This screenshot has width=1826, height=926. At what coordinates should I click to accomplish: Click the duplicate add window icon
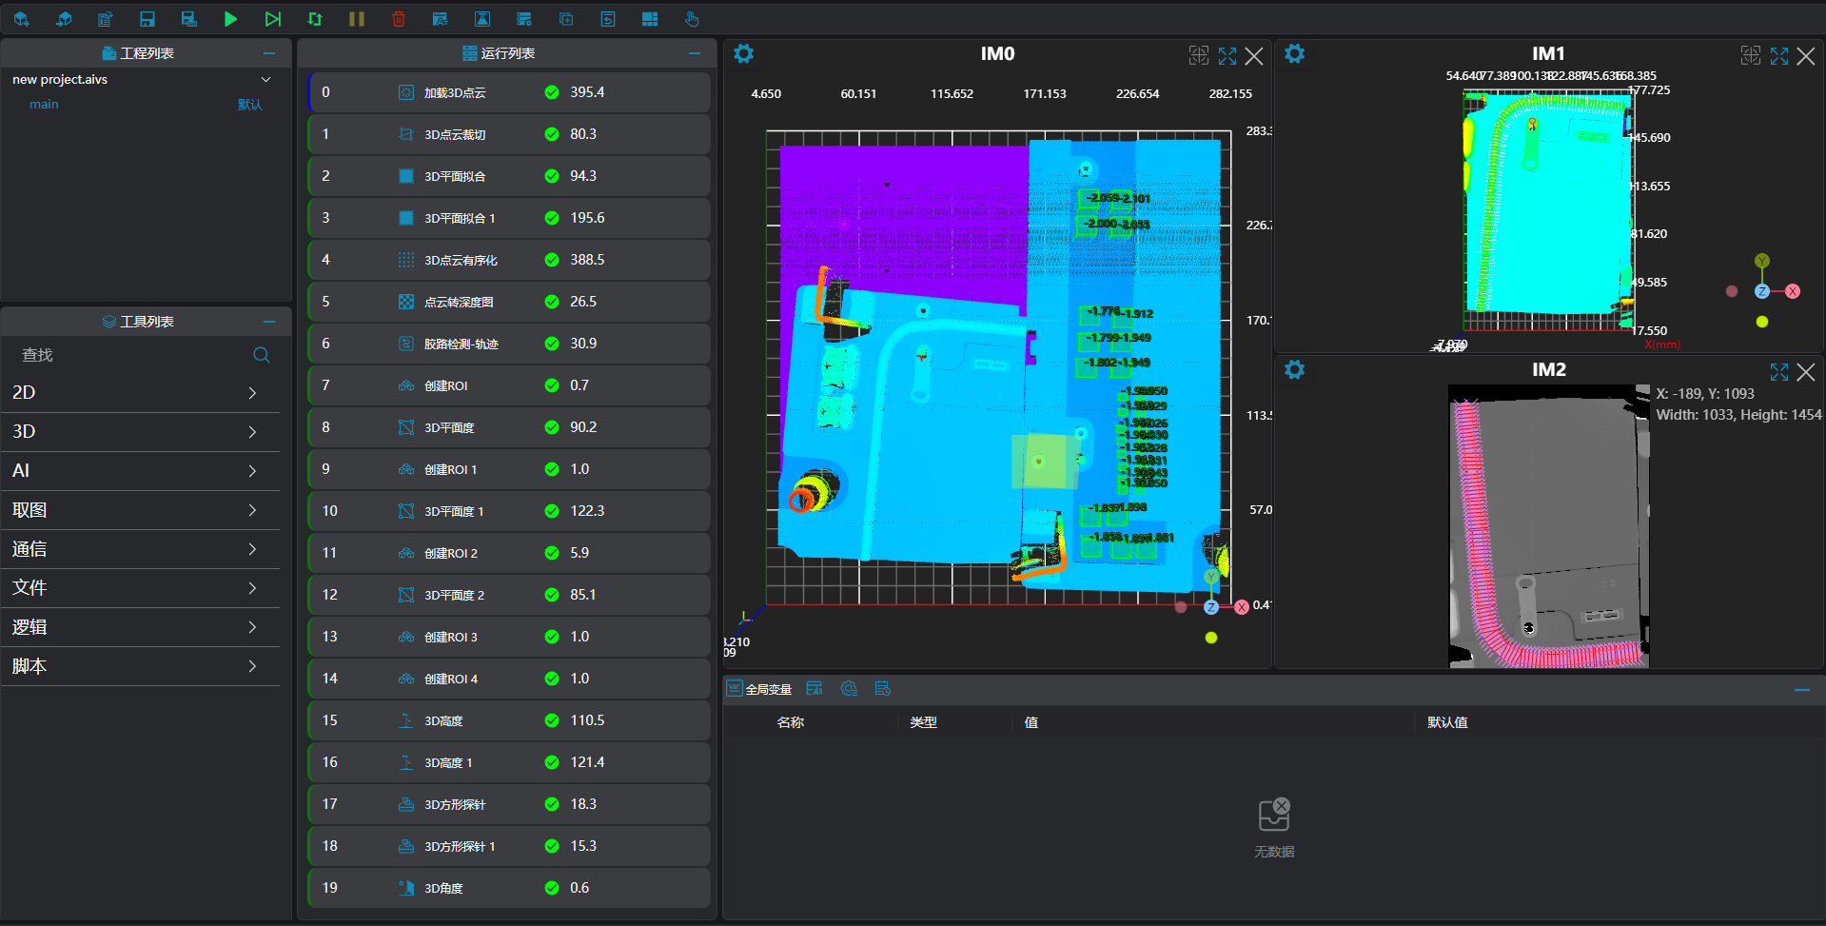tap(566, 19)
